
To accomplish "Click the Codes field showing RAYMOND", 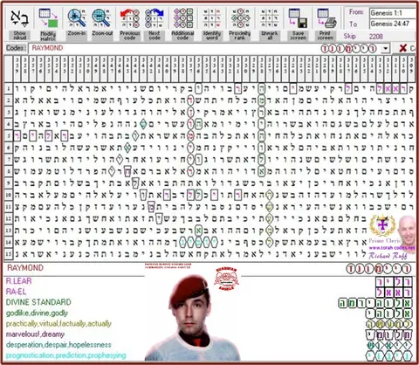I will (204, 48).
